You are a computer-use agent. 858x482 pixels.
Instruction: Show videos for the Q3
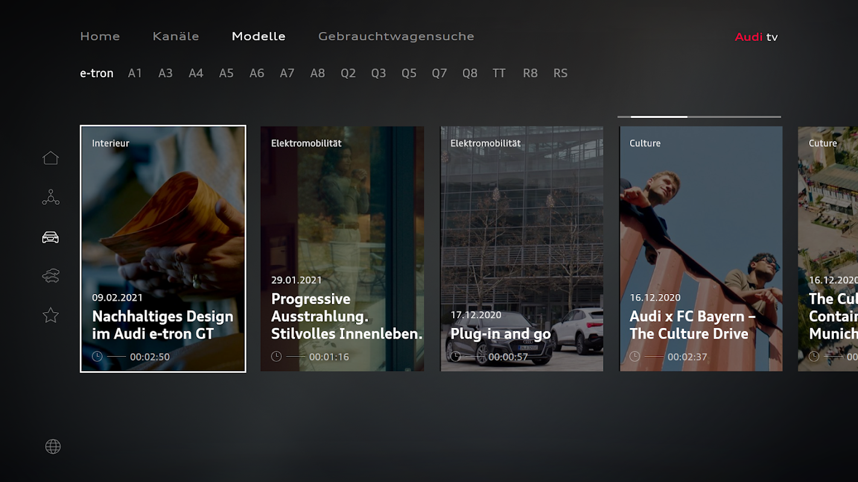tap(378, 73)
